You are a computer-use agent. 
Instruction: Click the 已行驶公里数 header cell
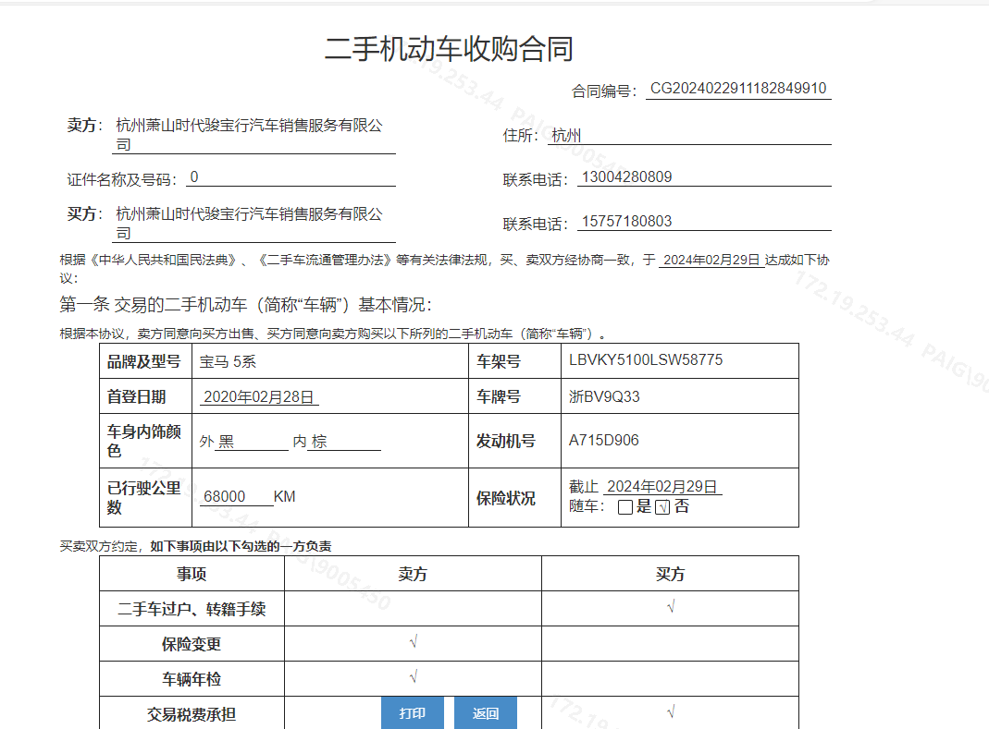[x=145, y=498]
